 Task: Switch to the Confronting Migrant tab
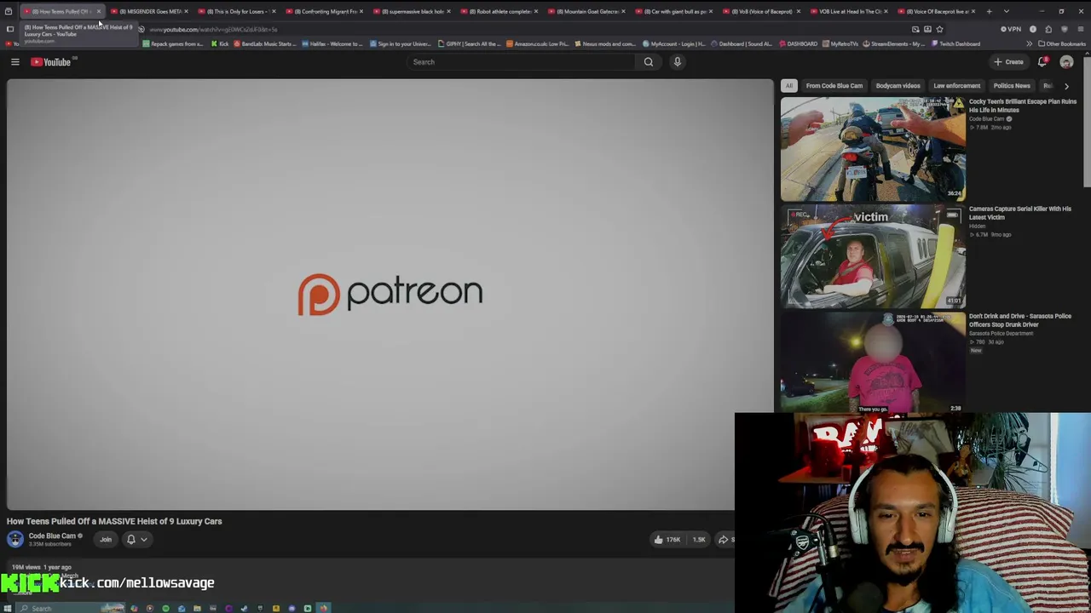(326, 11)
